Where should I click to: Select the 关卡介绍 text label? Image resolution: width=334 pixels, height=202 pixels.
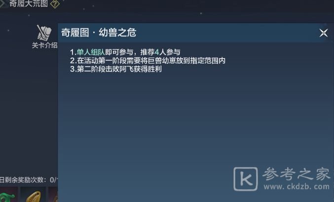45,45
